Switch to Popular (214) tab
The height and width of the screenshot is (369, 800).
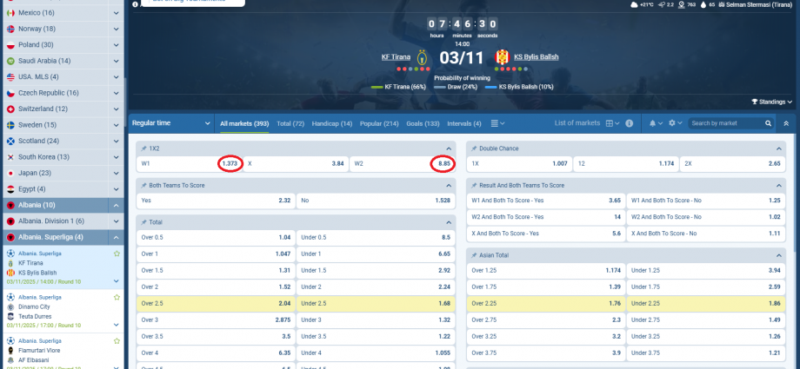pos(379,123)
